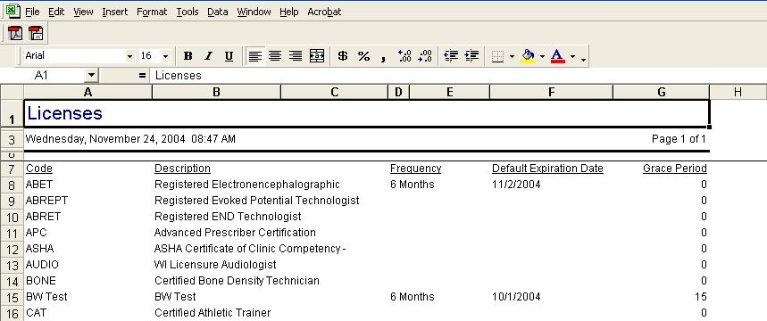Toggle Underline formatting
Image resolution: width=767 pixels, height=321 pixels.
[229, 56]
